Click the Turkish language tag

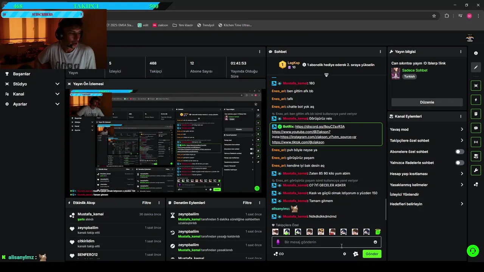pos(409,76)
